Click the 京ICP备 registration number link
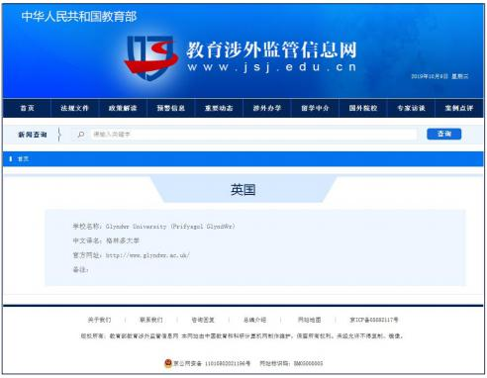The width and height of the screenshot is (487, 378). [374, 320]
